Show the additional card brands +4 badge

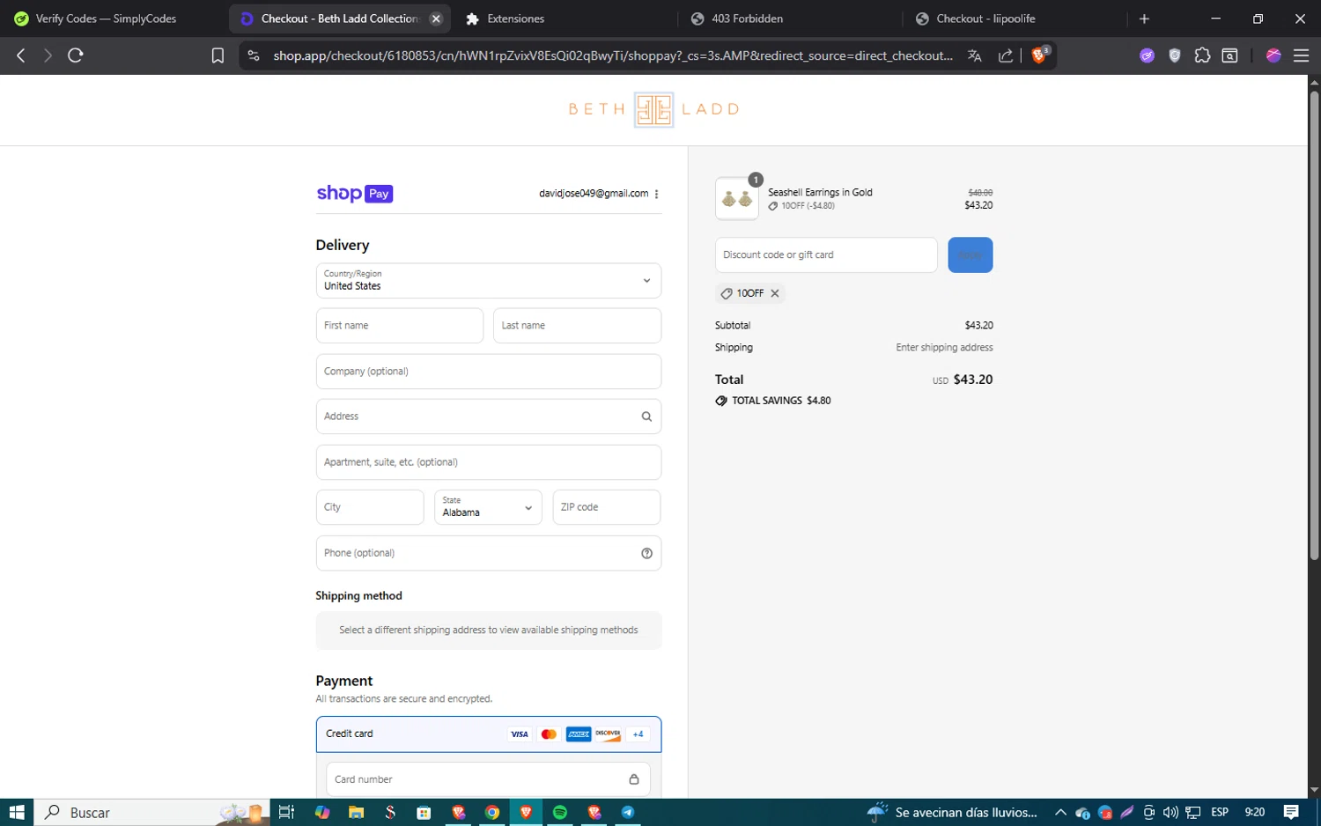pos(638,734)
